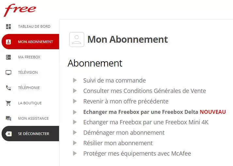Choose Echanger ma Freebox par une Freebox Mini 4K
The width and height of the screenshot is (233, 166).
pyautogui.click(x=146, y=122)
